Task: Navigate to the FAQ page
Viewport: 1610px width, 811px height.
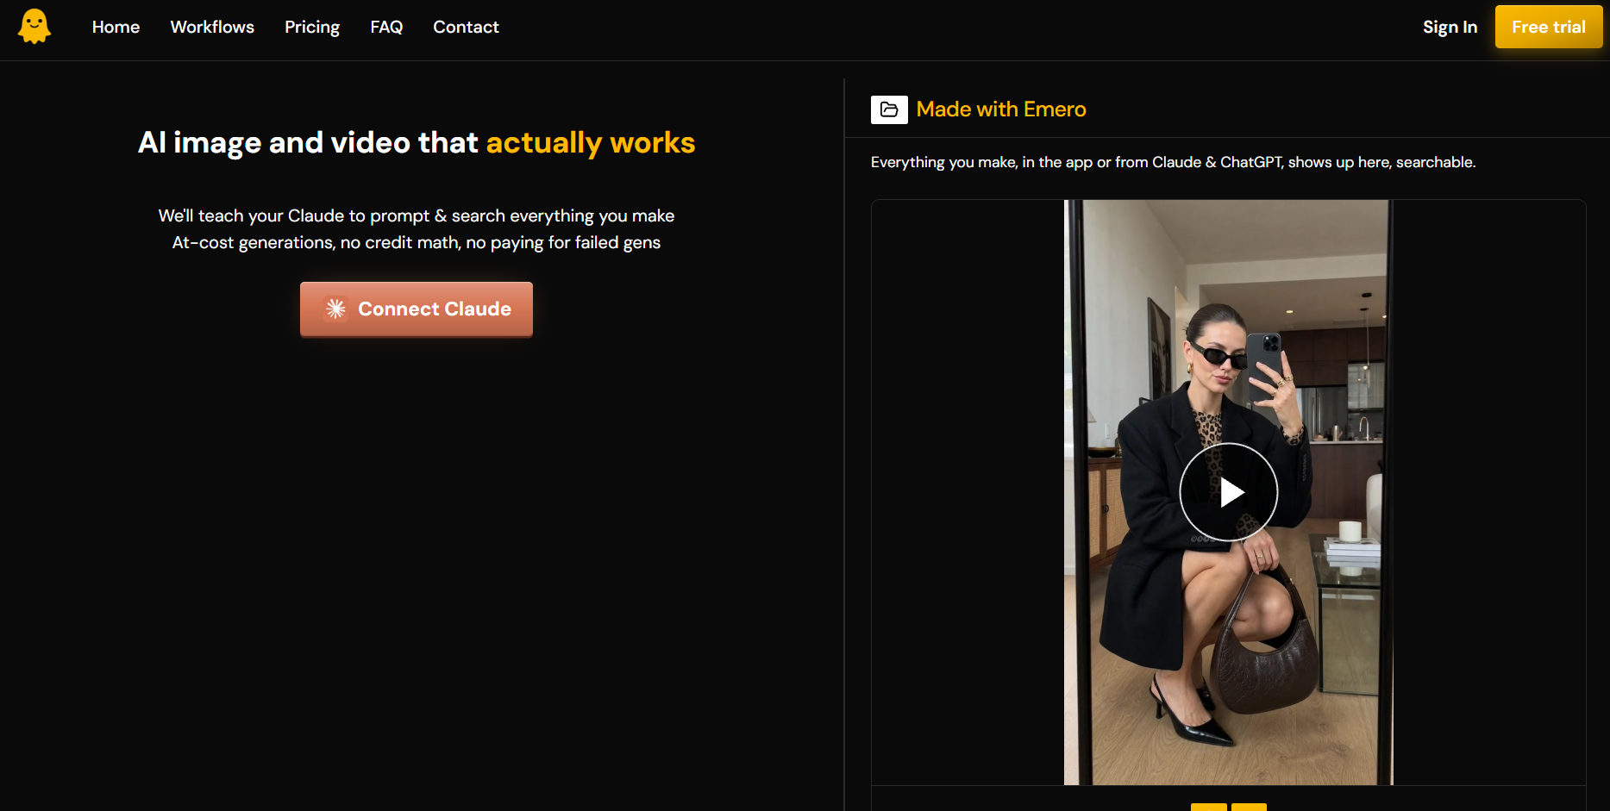Action: [x=386, y=27]
